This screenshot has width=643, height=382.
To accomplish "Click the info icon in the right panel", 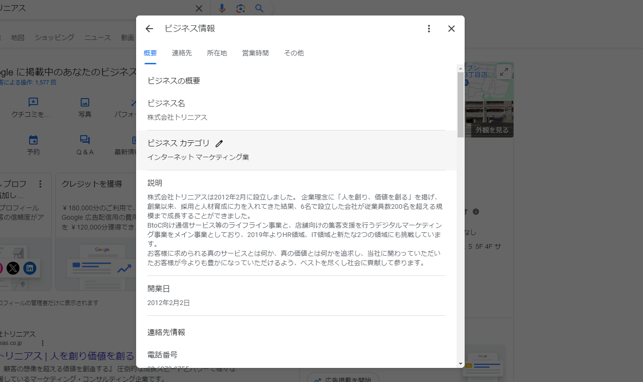I will (x=476, y=212).
